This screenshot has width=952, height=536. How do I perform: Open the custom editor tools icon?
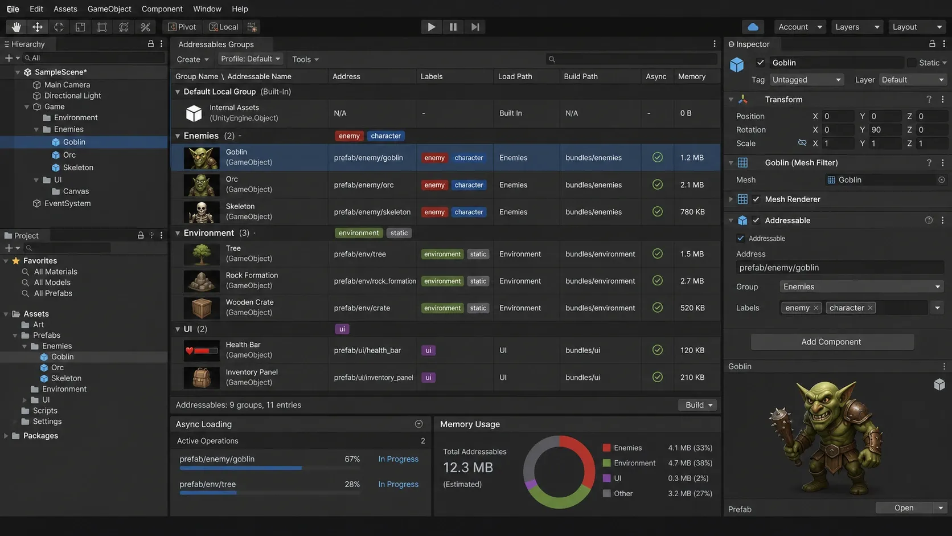(145, 27)
